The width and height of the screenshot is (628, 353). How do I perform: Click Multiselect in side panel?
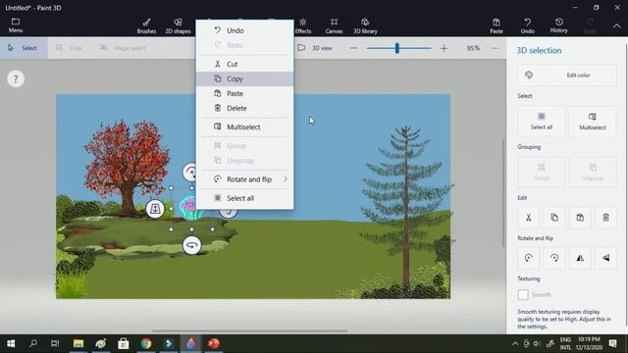click(x=593, y=122)
